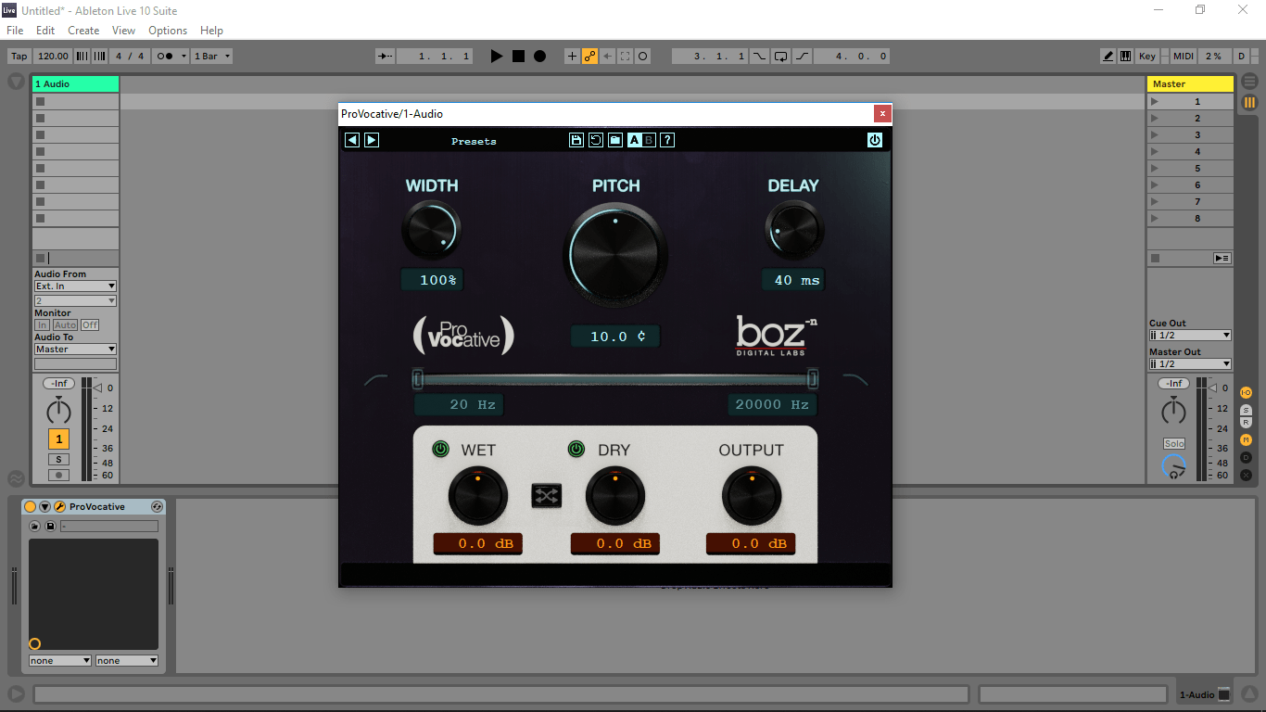Toggle the WET power button
The height and width of the screenshot is (712, 1266).
point(441,450)
